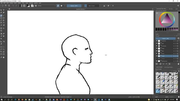Enable eraser mode toggle button
The height and width of the screenshot is (101, 180).
58,6
